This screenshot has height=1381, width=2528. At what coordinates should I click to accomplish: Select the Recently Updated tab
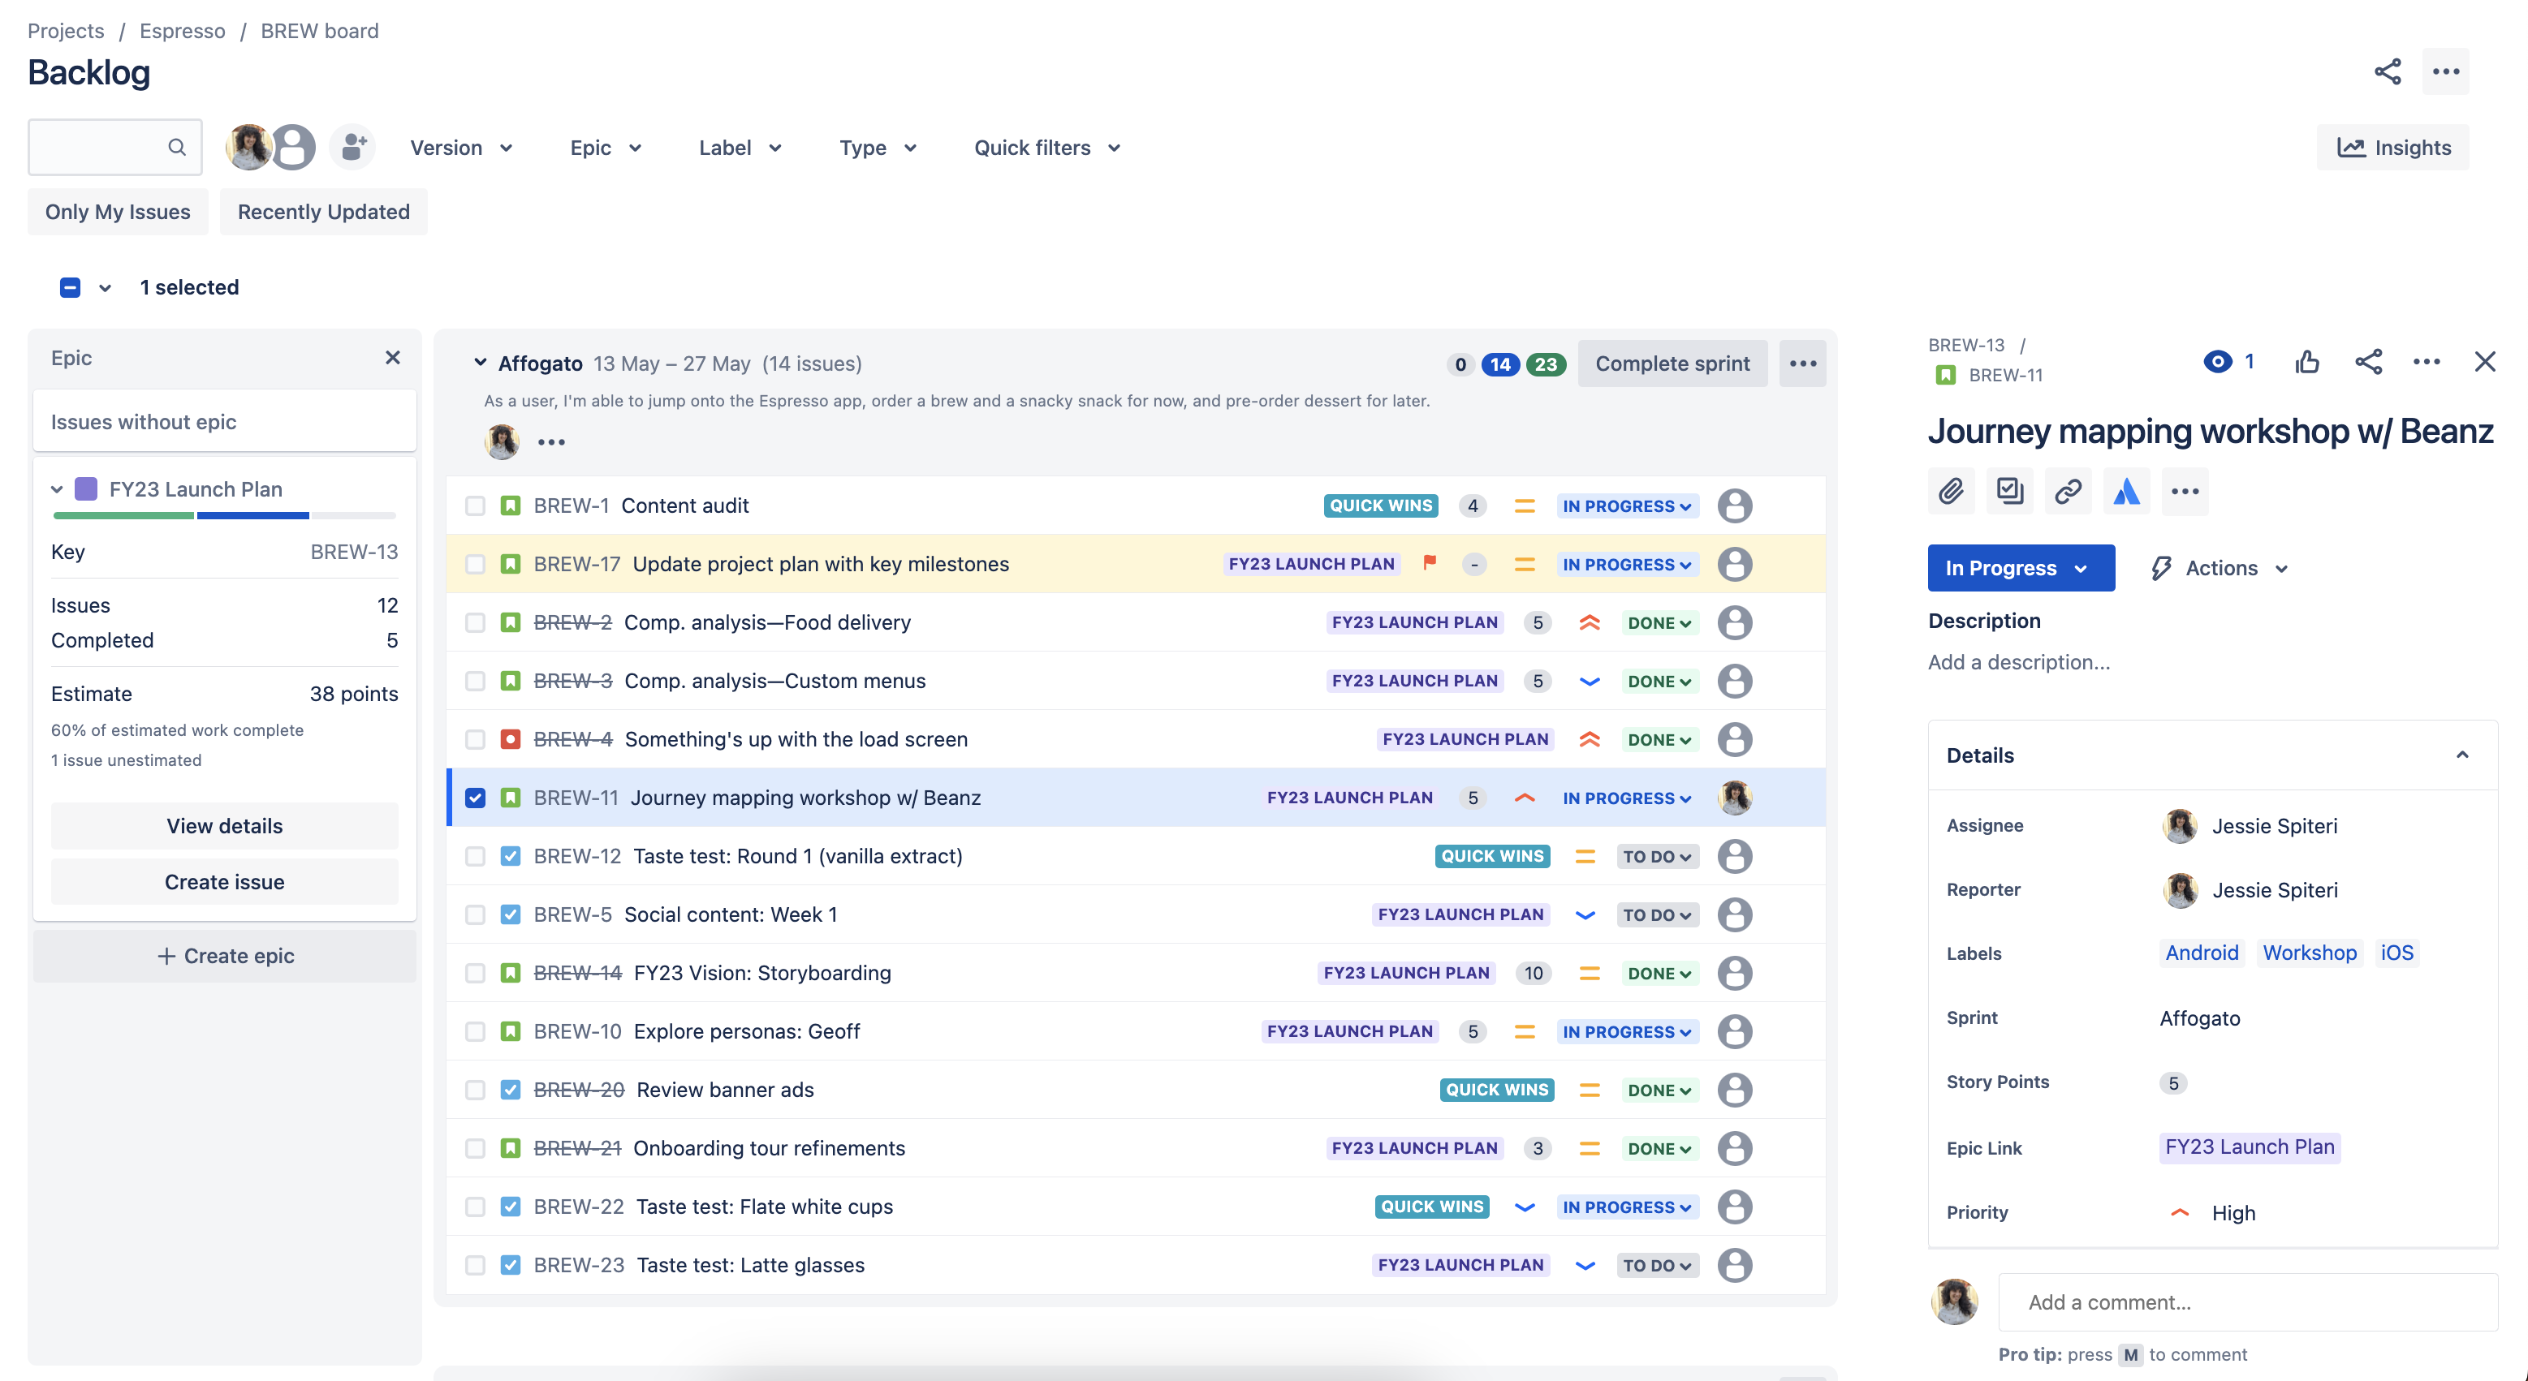click(x=321, y=211)
